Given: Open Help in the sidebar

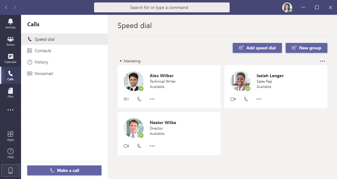Looking at the screenshot, I should coord(11,153).
